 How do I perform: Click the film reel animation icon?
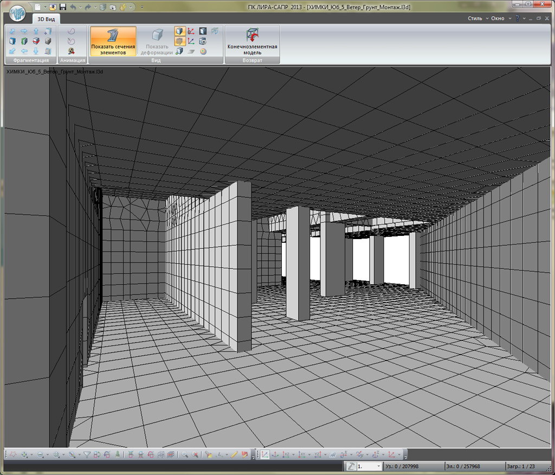click(71, 51)
